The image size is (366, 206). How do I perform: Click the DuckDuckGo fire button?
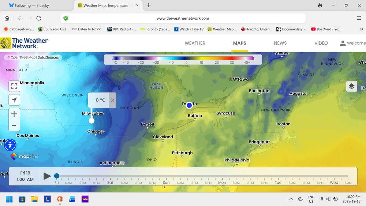320,5
